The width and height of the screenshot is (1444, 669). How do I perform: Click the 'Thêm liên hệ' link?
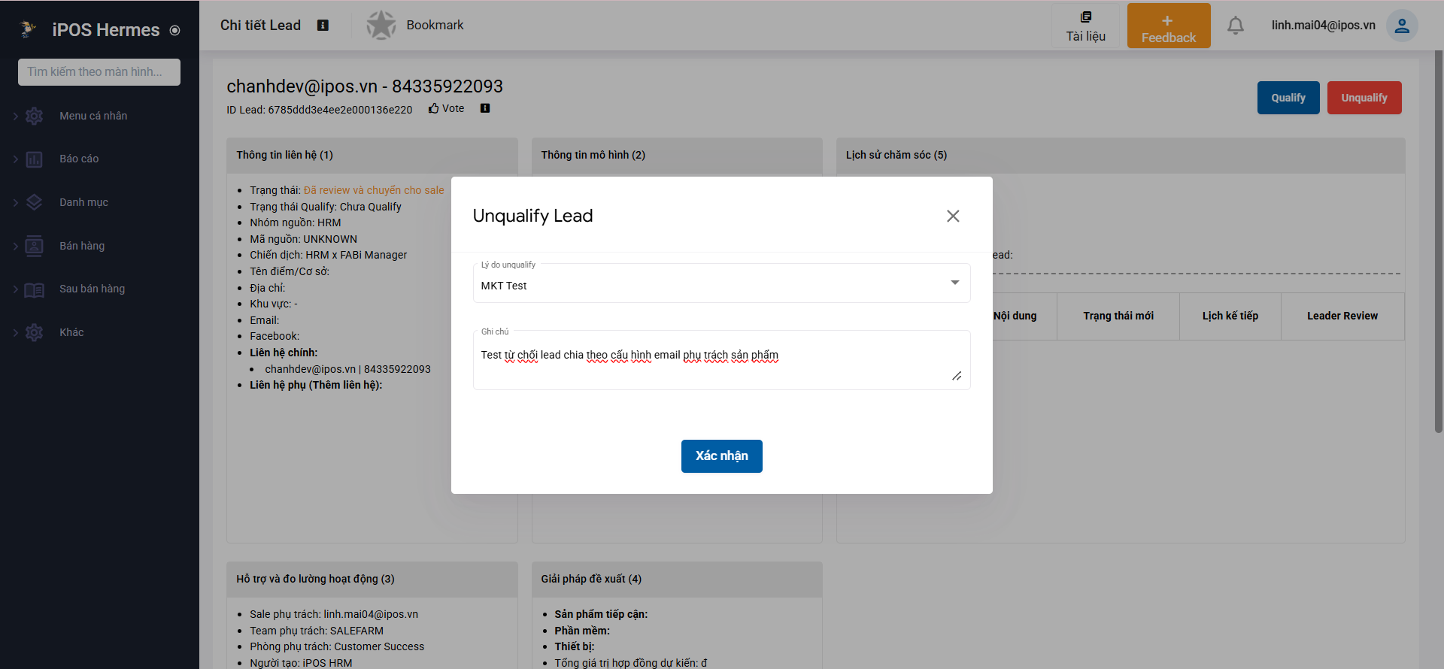[344, 386]
